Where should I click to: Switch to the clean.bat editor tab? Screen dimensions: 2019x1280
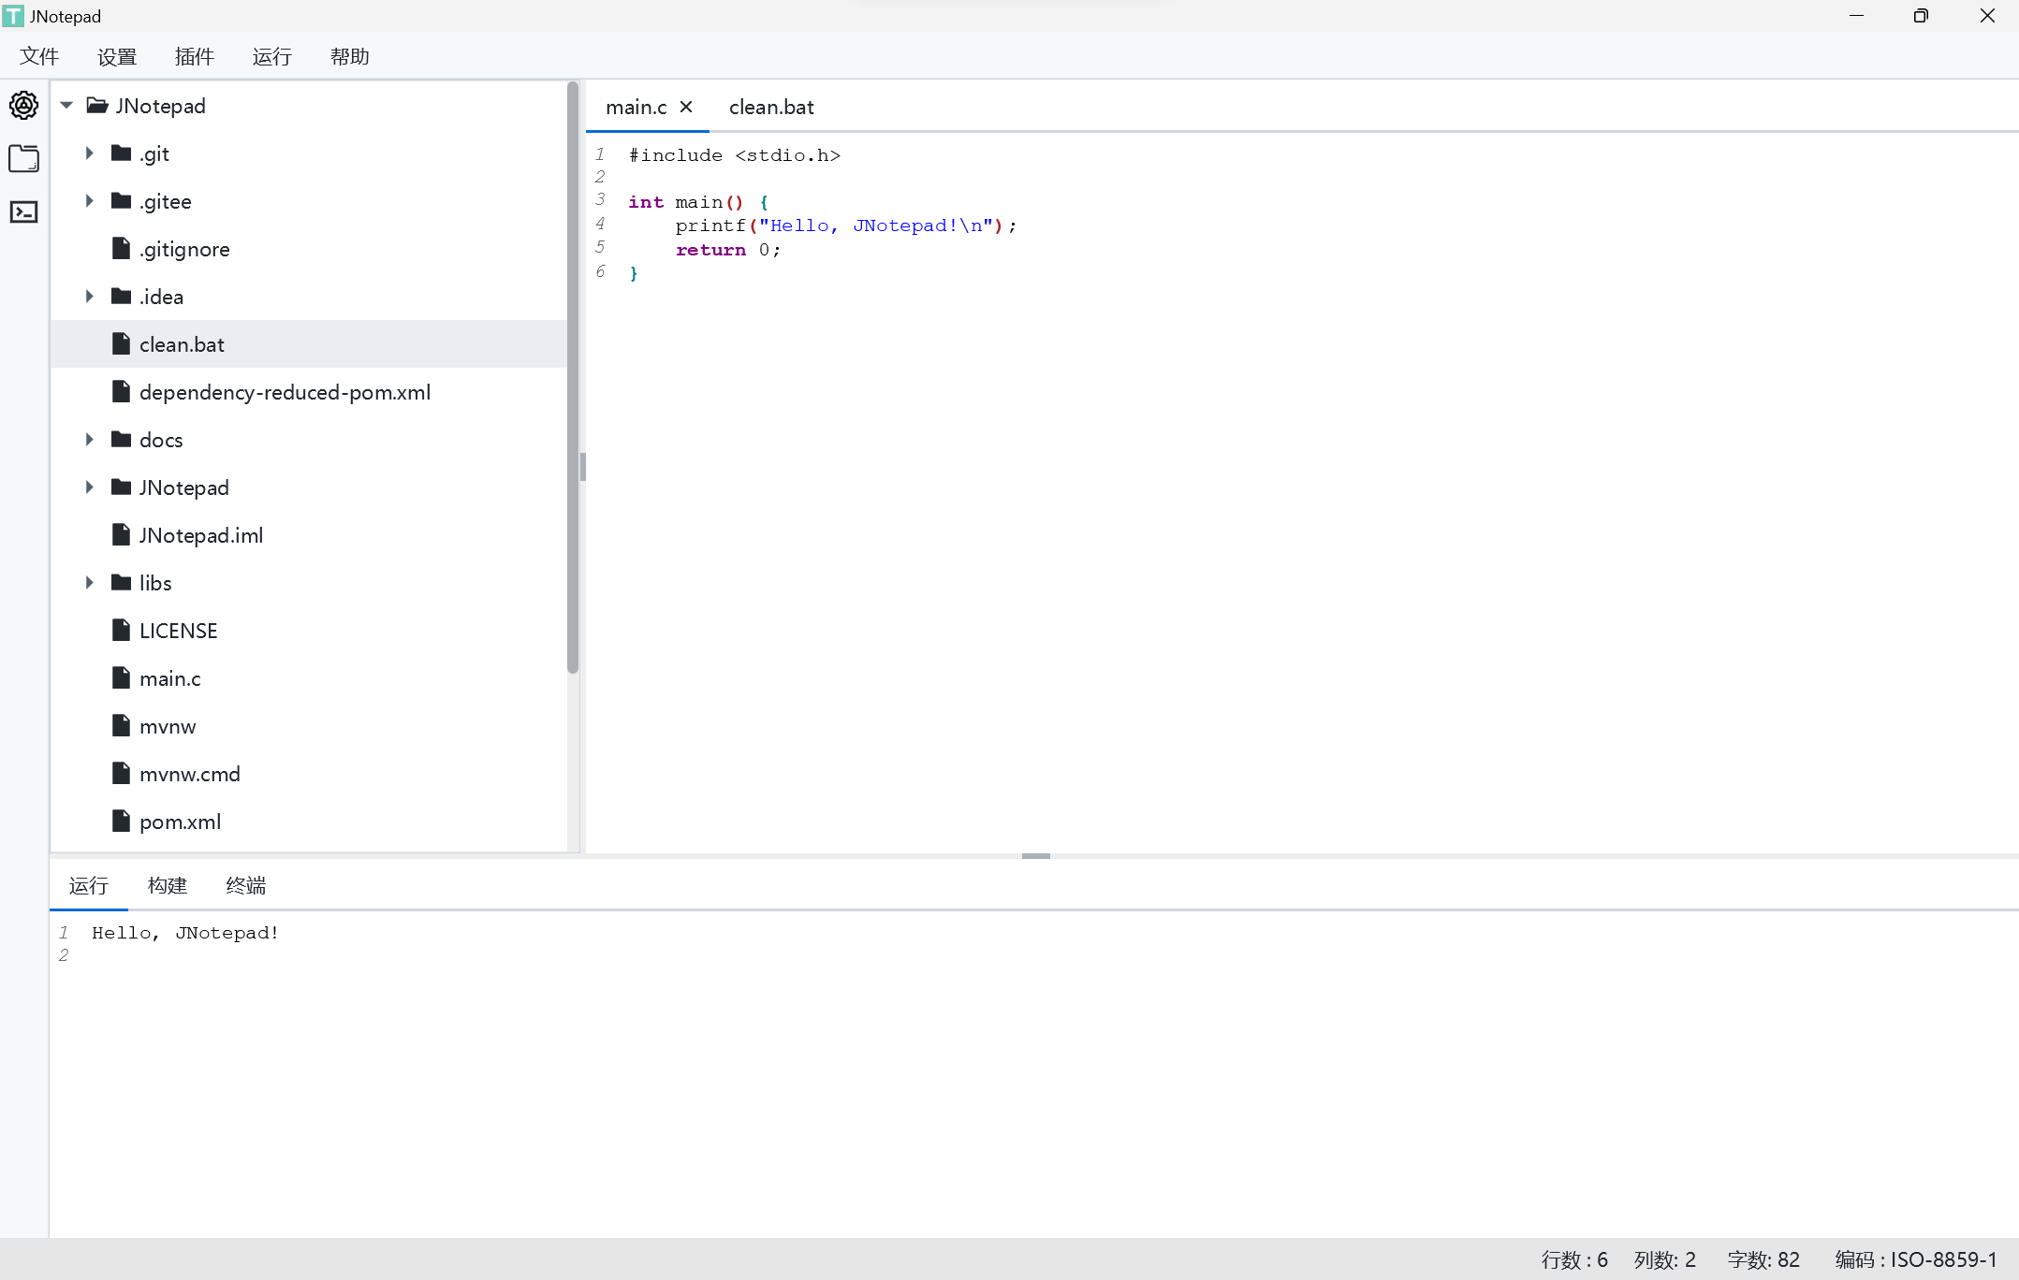[x=771, y=108]
